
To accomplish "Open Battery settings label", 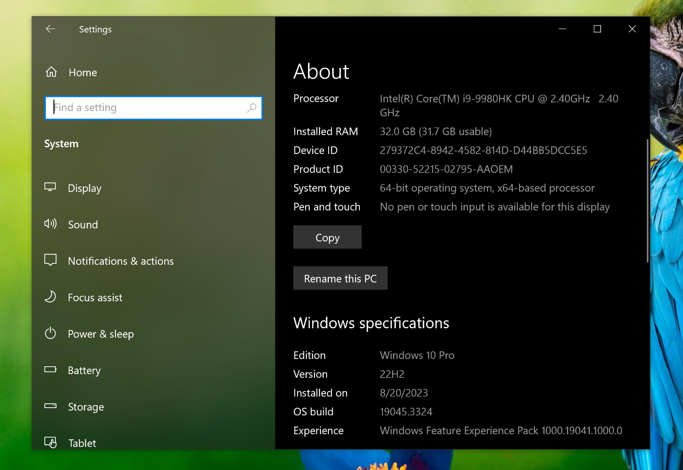I will (84, 370).
